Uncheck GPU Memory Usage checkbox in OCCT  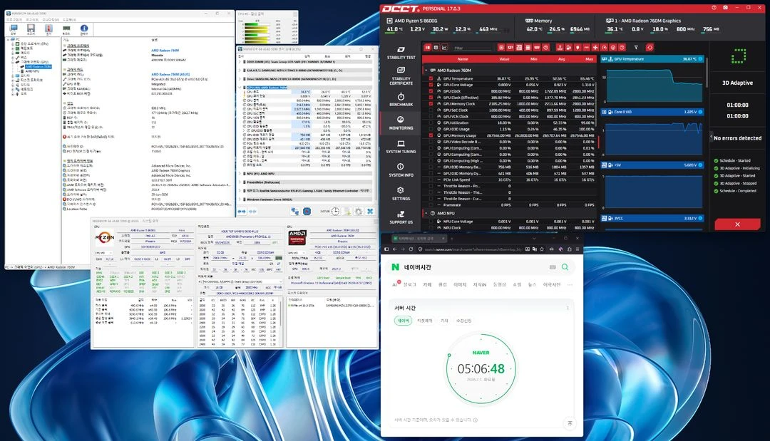[x=431, y=135]
